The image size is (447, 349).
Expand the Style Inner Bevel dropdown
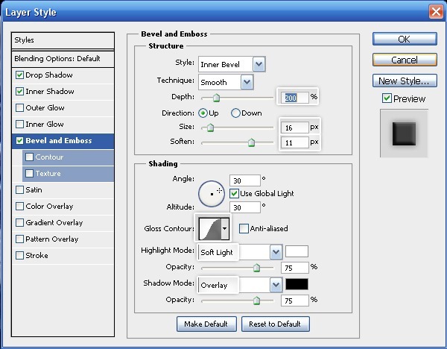coord(259,65)
